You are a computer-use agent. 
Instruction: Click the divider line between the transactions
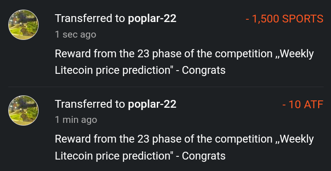[x=165, y=87]
